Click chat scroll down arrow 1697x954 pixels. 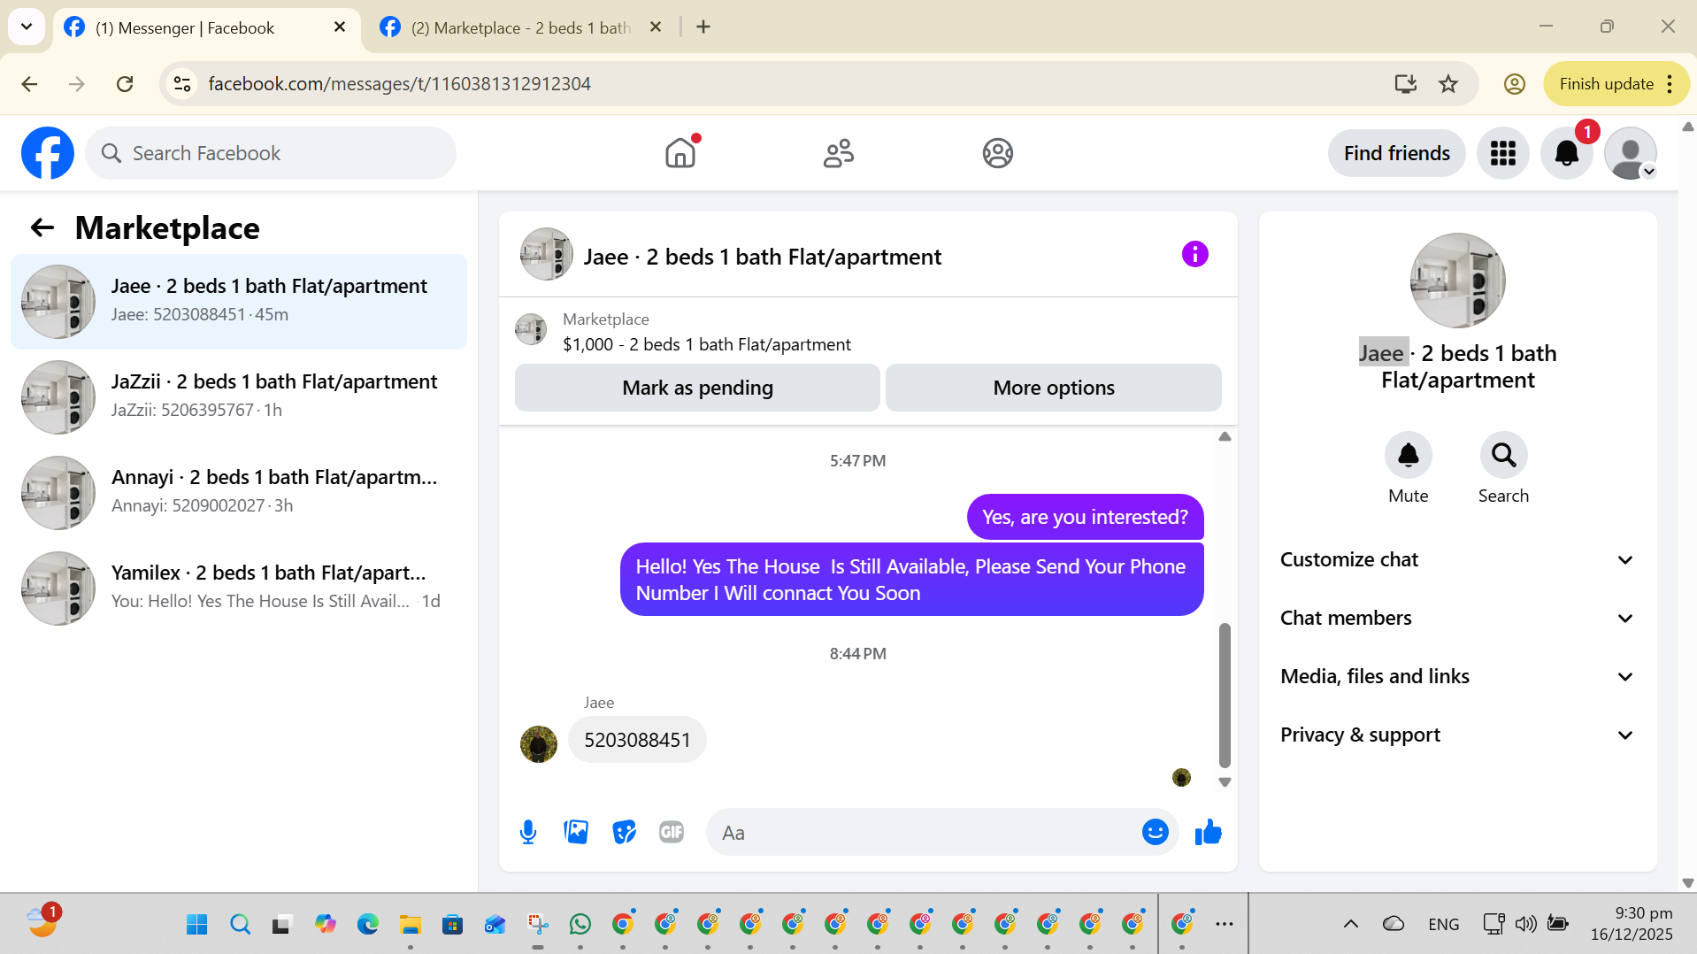(1225, 782)
